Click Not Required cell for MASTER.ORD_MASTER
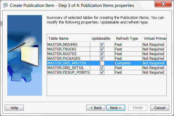Image resolution: width=174 pixels, height=116 pixels. pyautogui.click(x=154, y=63)
